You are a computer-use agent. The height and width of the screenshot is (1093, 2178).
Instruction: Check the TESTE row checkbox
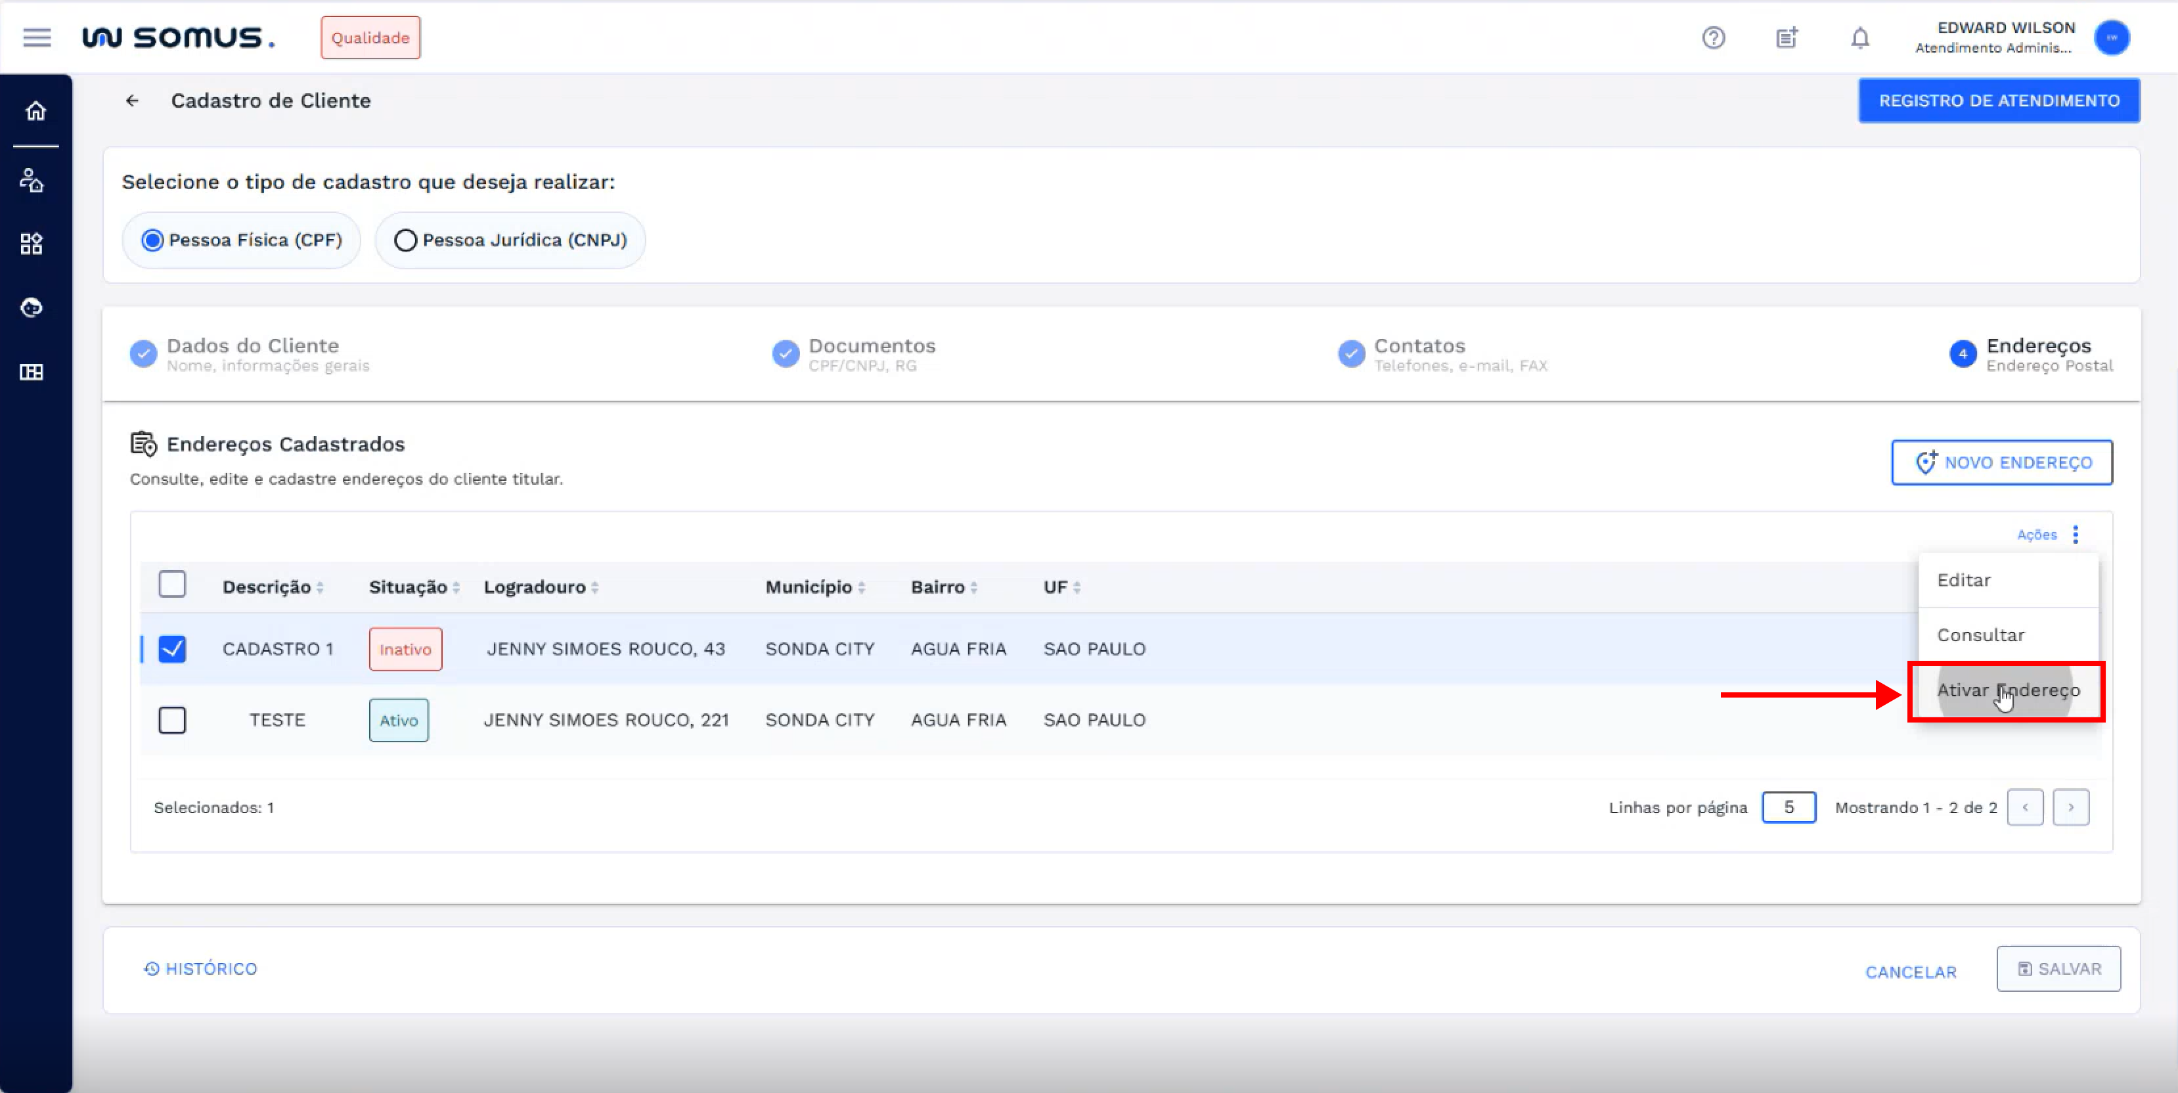click(x=171, y=720)
